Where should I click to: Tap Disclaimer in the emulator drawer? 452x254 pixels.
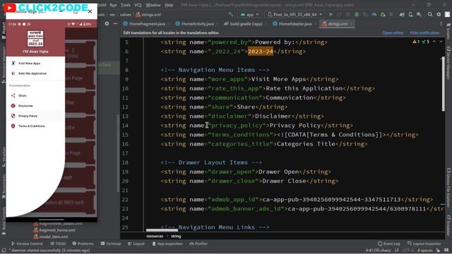pyautogui.click(x=35, y=106)
